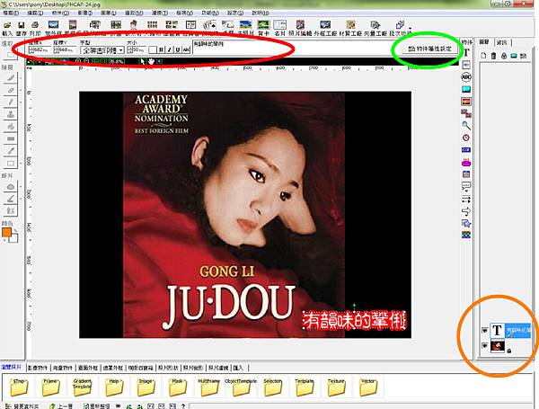Click the Y coordinate stepper
539x409 pixels.
pyautogui.click(x=56, y=49)
